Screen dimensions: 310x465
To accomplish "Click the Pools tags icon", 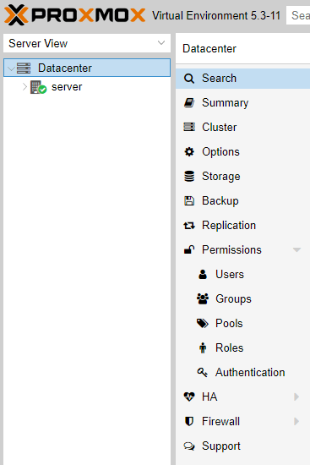I will pyautogui.click(x=203, y=323).
